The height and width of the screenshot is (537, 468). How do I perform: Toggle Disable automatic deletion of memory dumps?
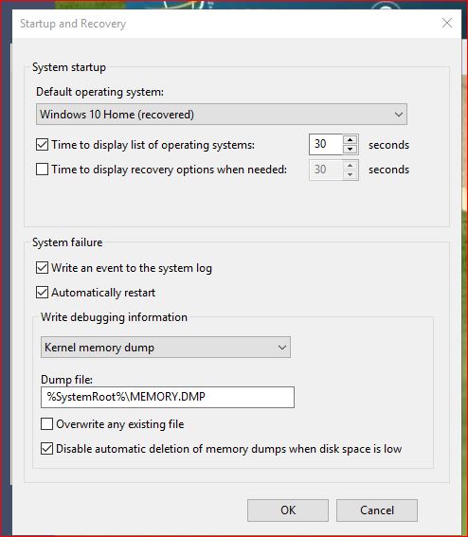(47, 449)
